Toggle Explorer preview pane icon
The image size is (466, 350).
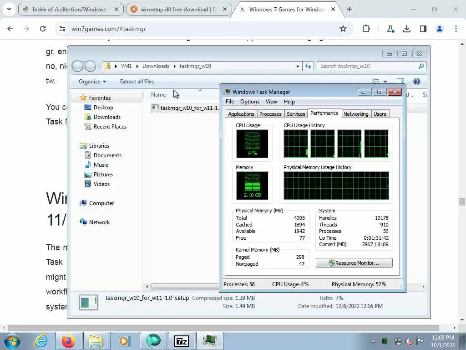(x=400, y=81)
